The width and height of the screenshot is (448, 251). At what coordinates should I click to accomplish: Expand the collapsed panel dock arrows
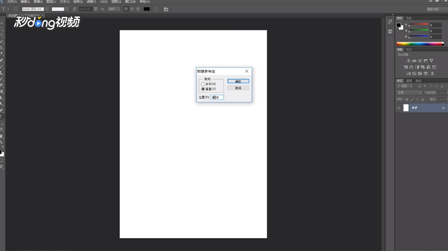[393, 14]
